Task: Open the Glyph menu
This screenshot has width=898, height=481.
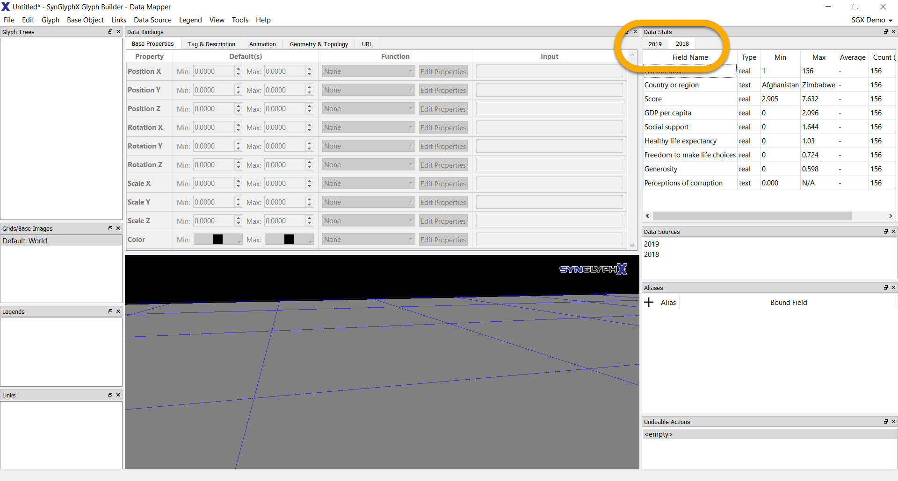Action: (51, 20)
